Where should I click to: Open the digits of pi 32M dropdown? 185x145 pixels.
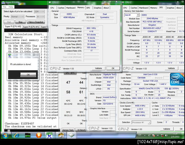click(39, 11)
